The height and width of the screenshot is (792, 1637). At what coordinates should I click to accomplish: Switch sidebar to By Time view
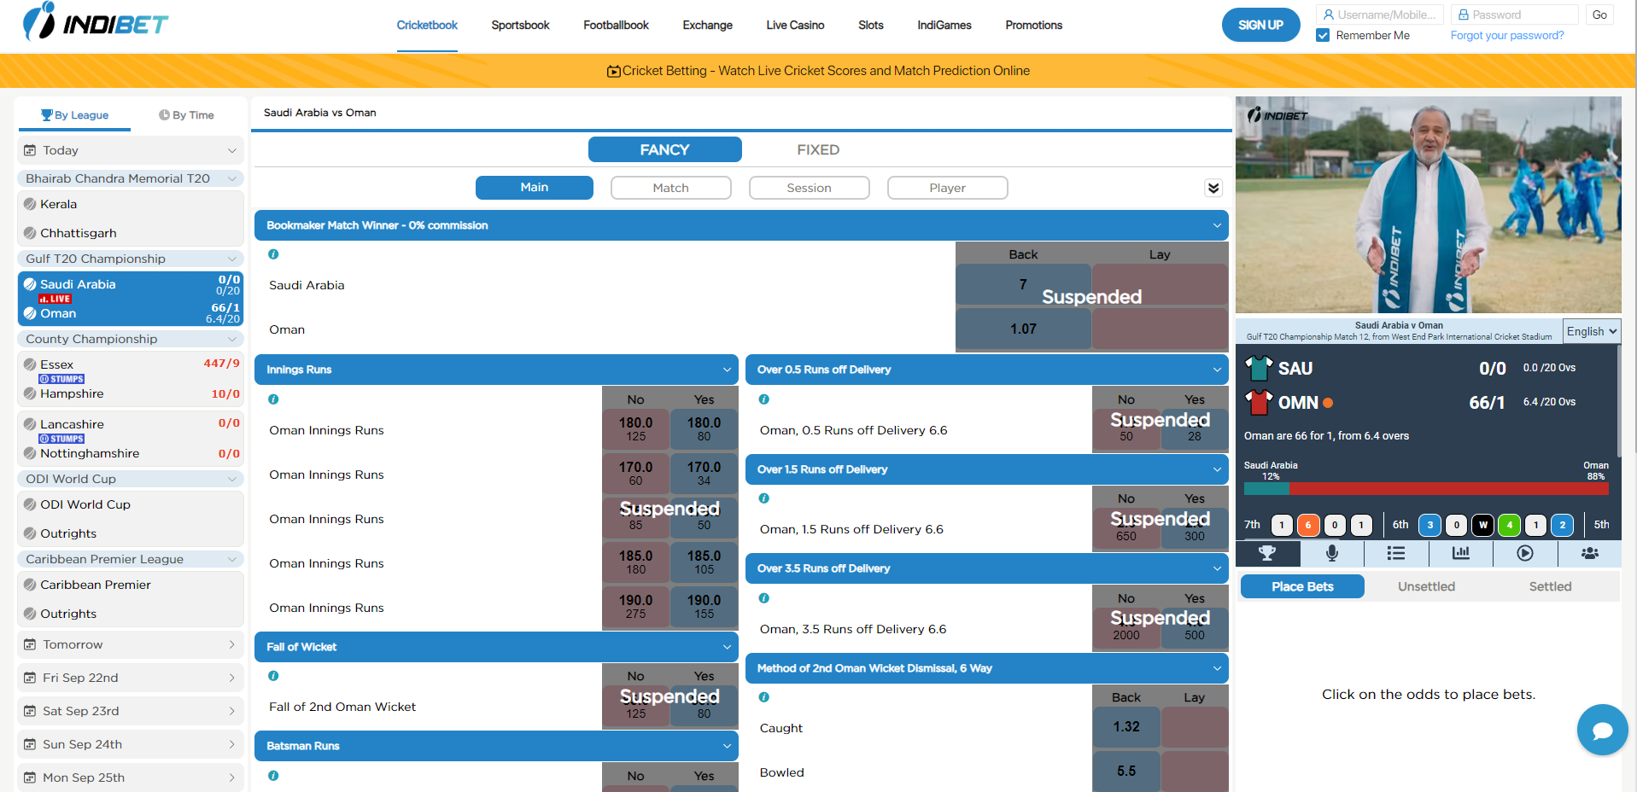pos(187,115)
